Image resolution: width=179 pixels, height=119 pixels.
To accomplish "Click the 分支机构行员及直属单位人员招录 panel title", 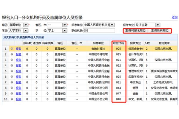I will click(x=24, y=37).
